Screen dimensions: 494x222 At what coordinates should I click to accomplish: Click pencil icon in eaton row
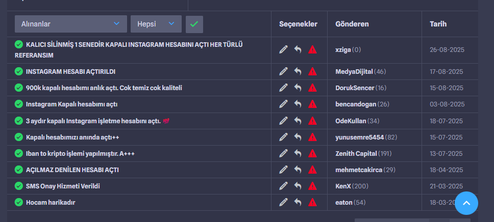284,202
